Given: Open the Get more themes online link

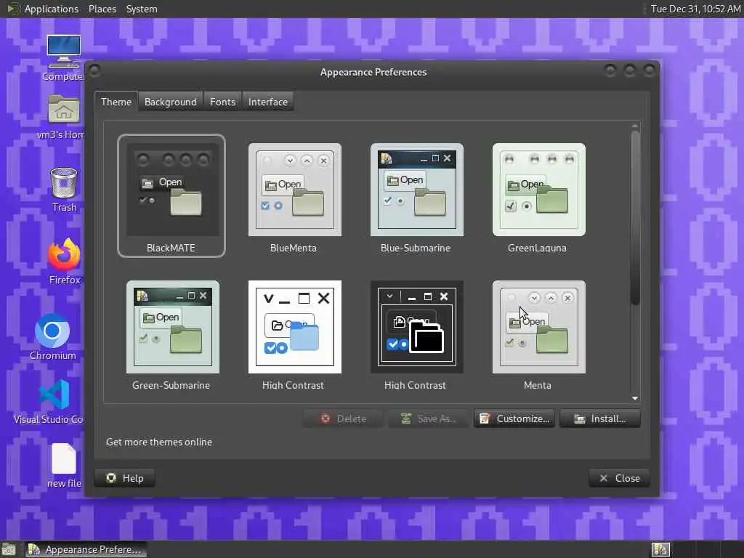Looking at the screenshot, I should [x=159, y=442].
